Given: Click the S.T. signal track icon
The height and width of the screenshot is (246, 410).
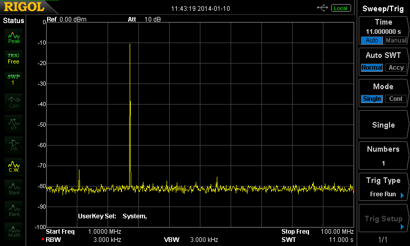Looking at the screenshot, I should [x=14, y=124].
